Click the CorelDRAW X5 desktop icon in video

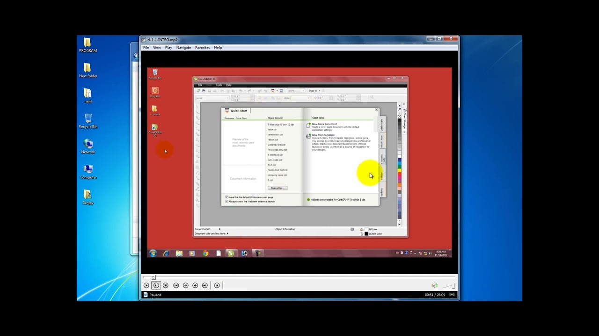(x=155, y=130)
